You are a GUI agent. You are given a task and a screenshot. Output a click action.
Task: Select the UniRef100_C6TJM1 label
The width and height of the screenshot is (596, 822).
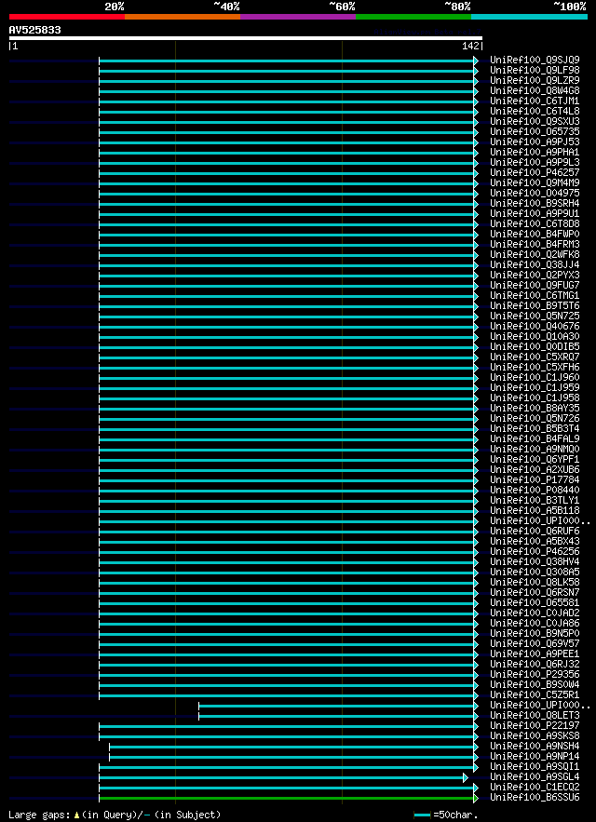535,101
